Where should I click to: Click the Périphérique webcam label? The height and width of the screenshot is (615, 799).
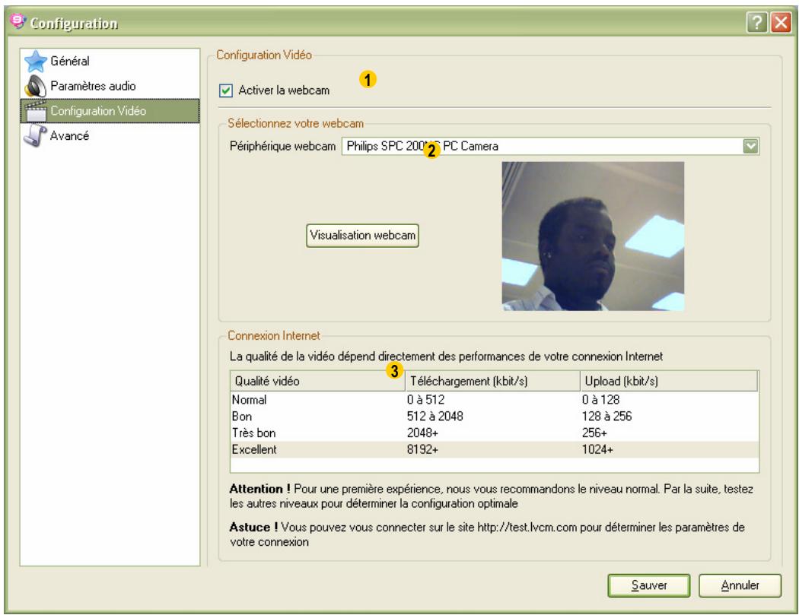(x=282, y=147)
